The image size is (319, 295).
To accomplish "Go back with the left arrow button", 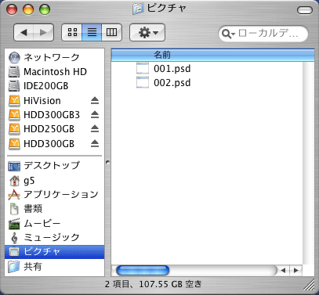I will 24,32.
